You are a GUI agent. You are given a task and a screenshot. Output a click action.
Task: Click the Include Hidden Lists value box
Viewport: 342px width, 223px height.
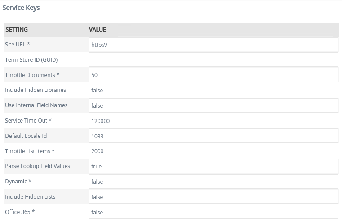click(x=213, y=197)
